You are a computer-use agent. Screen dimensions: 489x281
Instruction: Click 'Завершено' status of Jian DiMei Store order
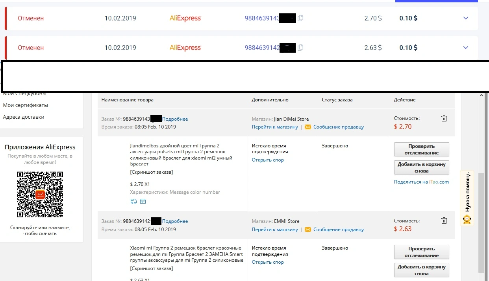pos(335,146)
